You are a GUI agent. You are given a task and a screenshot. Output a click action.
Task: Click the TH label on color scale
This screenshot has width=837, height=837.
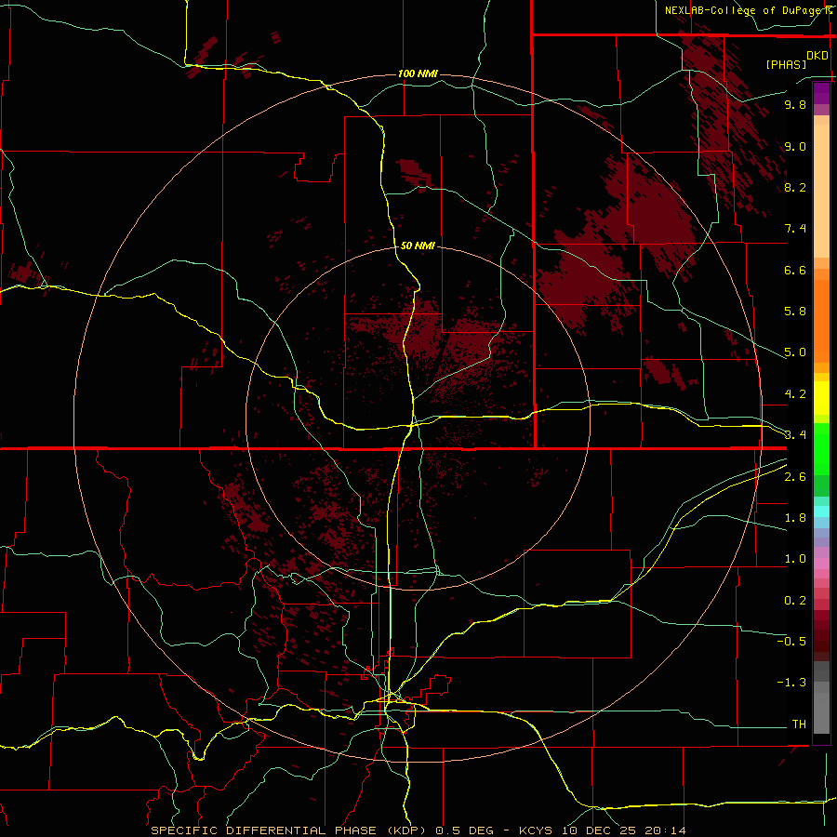[799, 724]
